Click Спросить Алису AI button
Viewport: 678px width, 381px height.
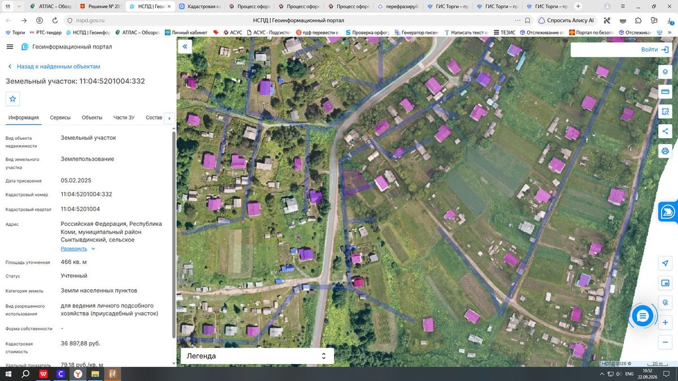tap(566, 20)
